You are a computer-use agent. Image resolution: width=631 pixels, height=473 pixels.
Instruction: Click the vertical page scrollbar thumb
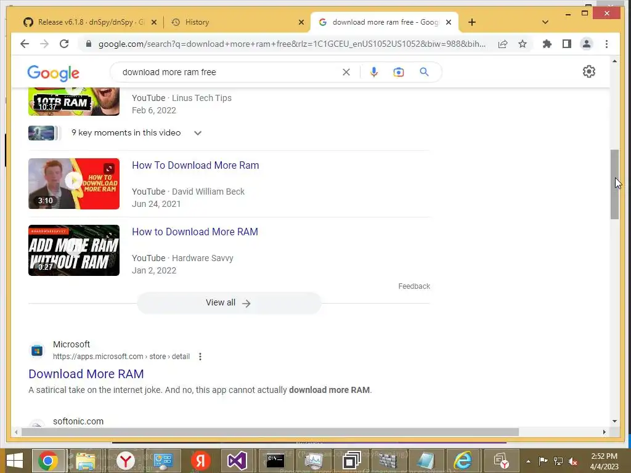pos(614,184)
